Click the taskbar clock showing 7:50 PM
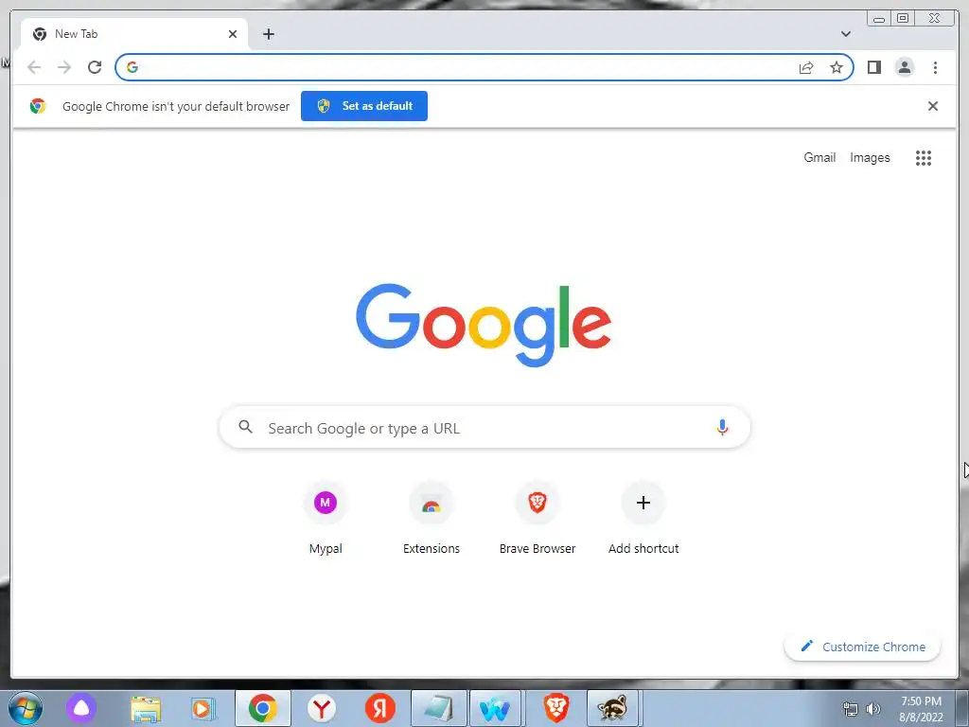 pos(921,709)
